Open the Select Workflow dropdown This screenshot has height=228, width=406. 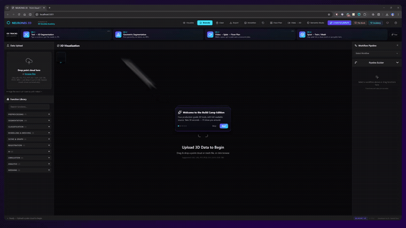(377, 53)
